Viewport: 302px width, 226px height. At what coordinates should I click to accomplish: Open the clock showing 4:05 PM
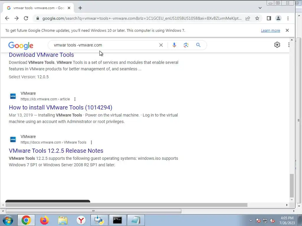click(x=287, y=220)
